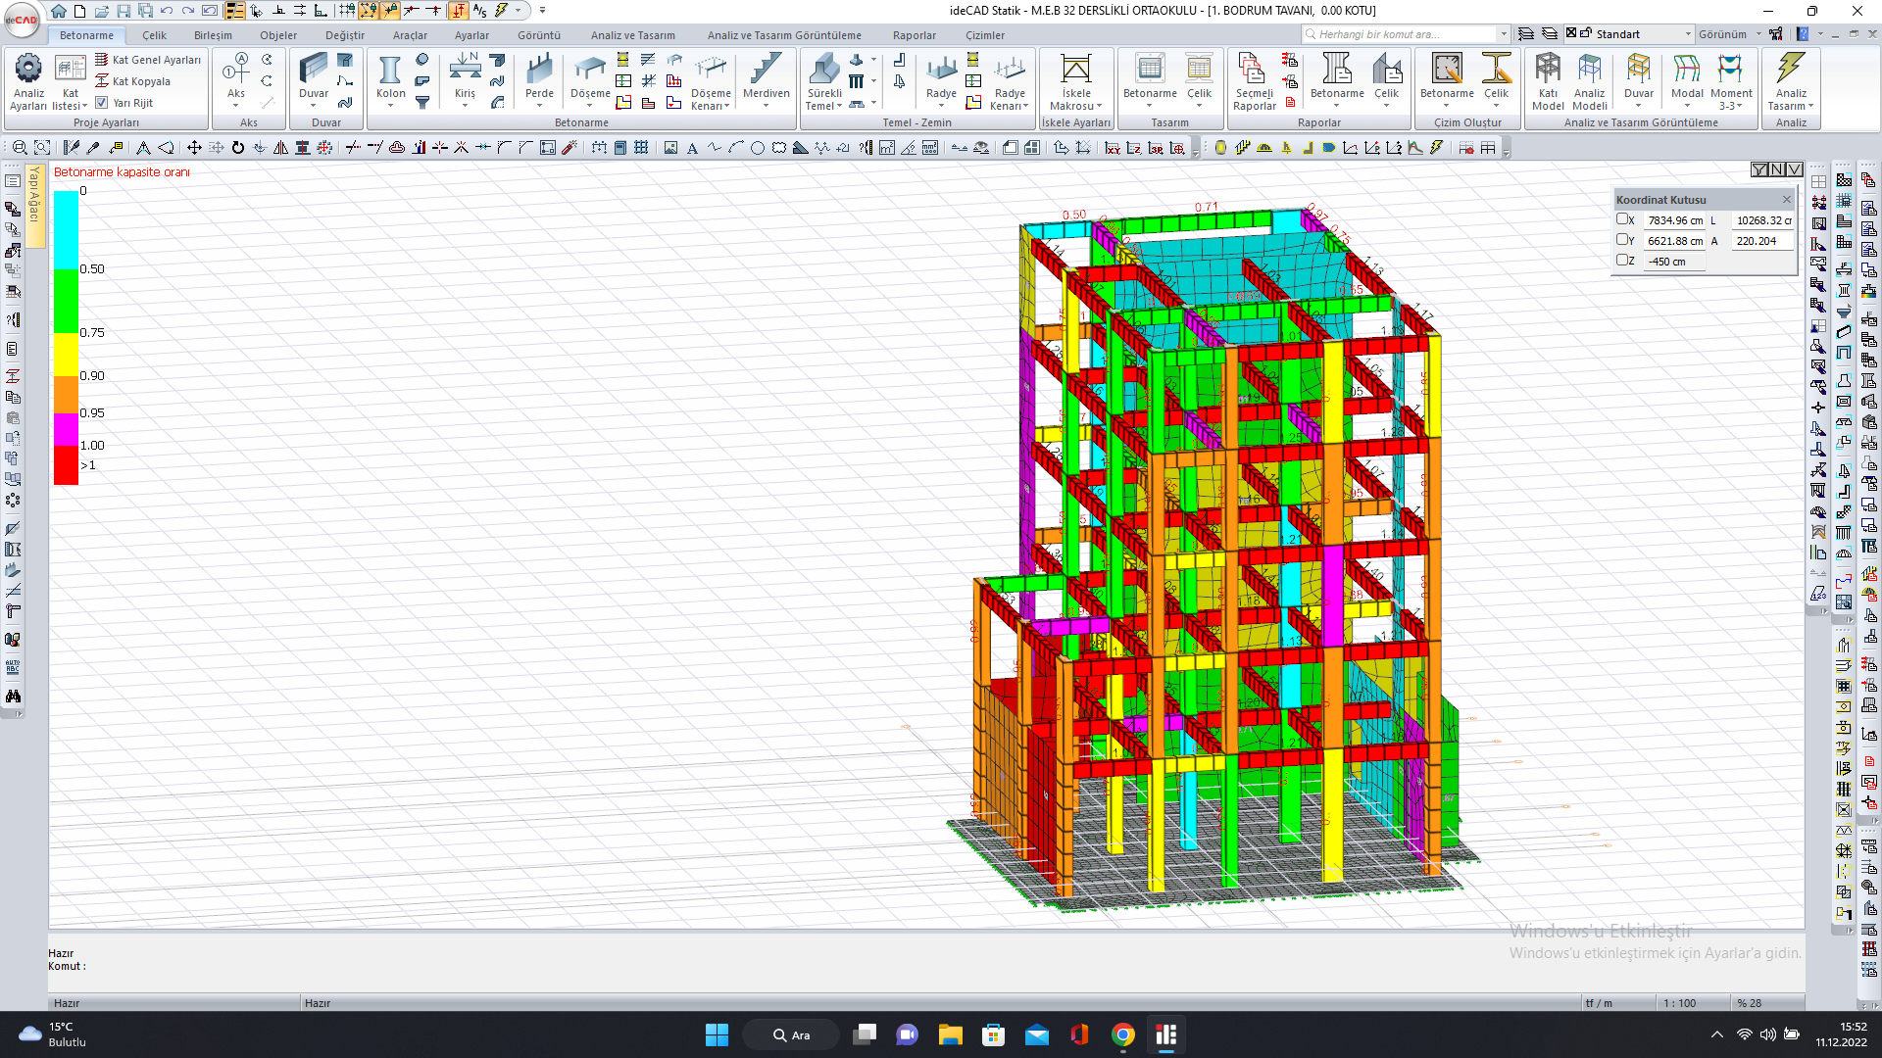Open Google Chrome from taskbar
Screen dimensions: 1882x1058
tap(1123, 1035)
